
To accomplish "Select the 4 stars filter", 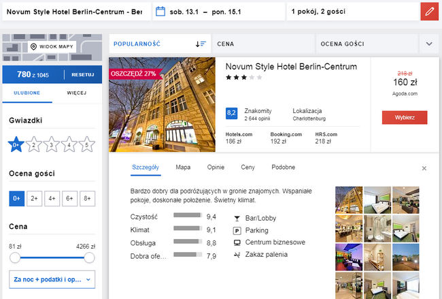I will coord(69,144).
